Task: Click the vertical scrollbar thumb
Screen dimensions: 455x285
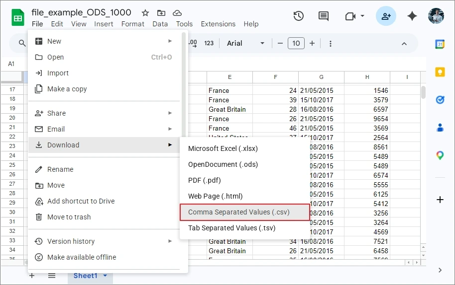Action: (423, 92)
